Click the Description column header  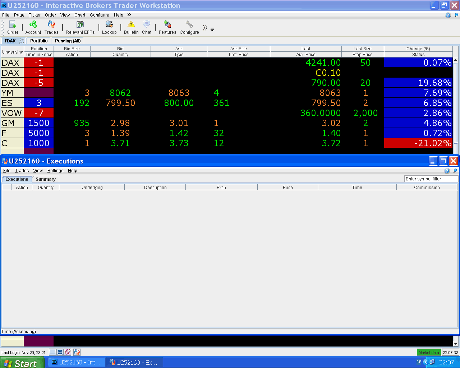tap(155, 187)
